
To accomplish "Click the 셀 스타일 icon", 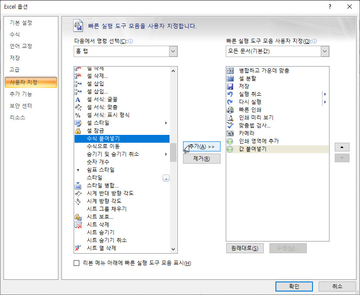I will pos(78,123).
